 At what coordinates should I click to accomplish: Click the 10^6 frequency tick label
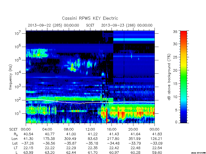click(x=18, y=46)
